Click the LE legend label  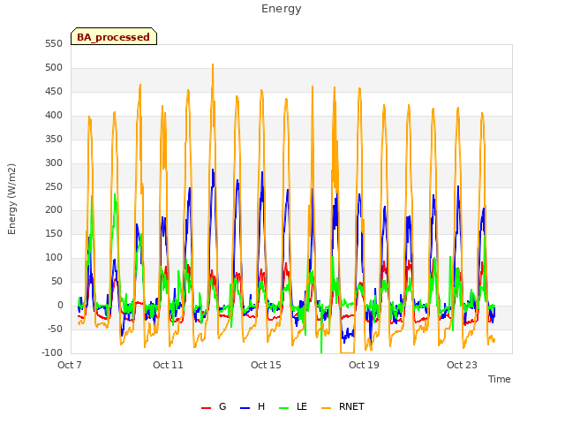point(302,406)
